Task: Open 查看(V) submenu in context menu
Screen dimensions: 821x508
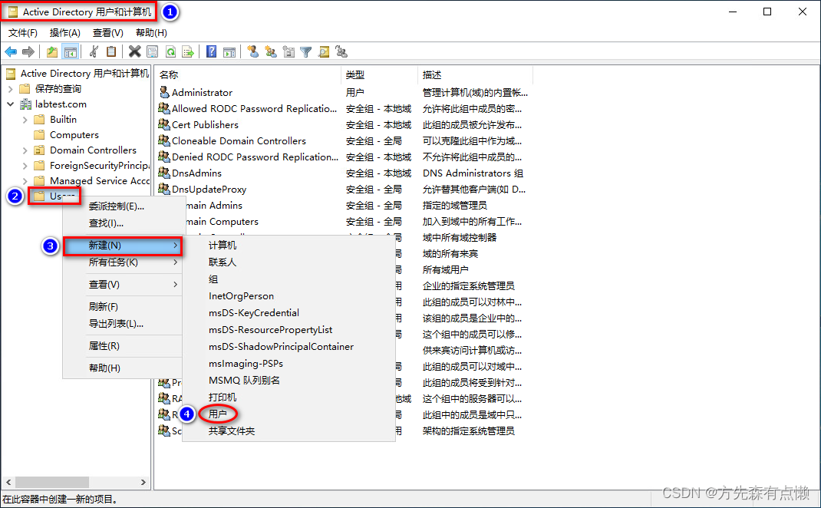Action: (122, 285)
